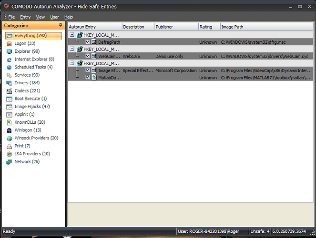Viewport: 316px width, 238px height.
Task: Open the View menu
Action: pos(41,17)
